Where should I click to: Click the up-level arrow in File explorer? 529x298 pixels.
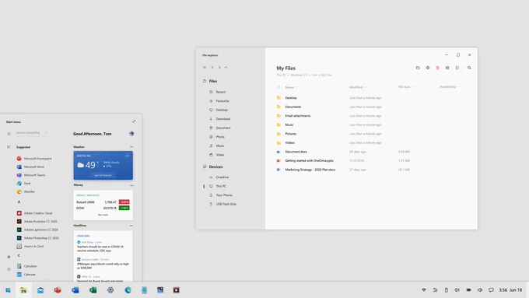pos(226,68)
